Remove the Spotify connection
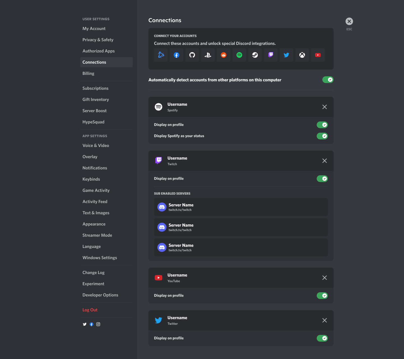This screenshot has height=359, width=404. pos(324,107)
